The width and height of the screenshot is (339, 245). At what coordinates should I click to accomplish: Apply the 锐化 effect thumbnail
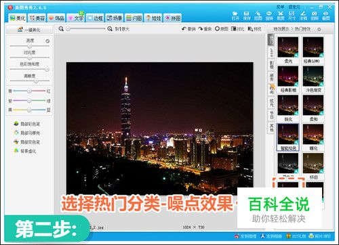tap(288, 105)
